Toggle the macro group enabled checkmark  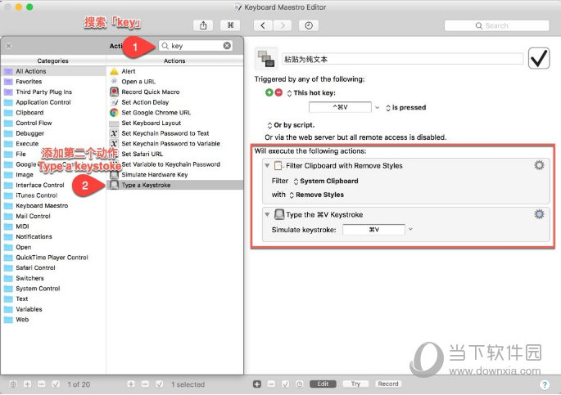point(56,384)
